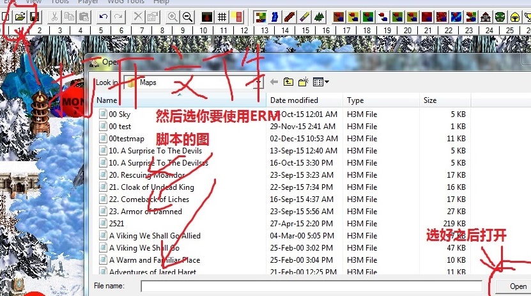Image resolution: width=531 pixels, height=296 pixels.
Task: Select the Eraser tool
Action: (304, 17)
